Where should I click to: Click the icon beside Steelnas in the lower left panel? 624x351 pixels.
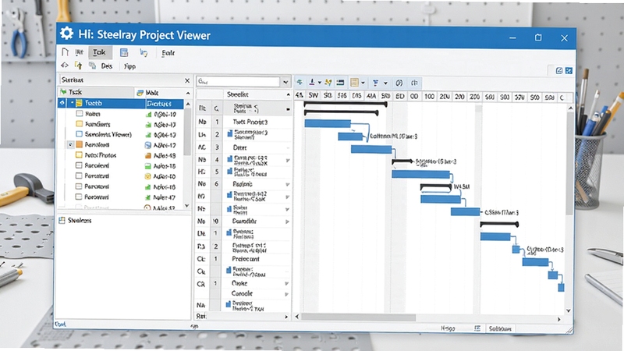62,220
